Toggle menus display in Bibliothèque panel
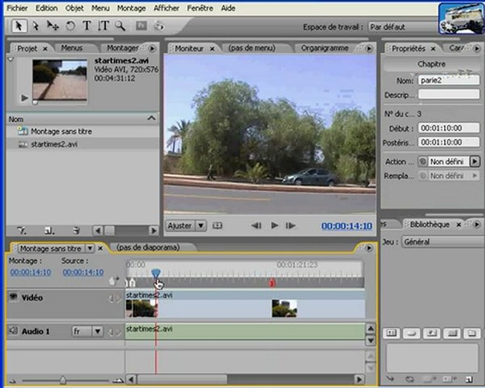This screenshot has width=485, height=388. pos(391,333)
